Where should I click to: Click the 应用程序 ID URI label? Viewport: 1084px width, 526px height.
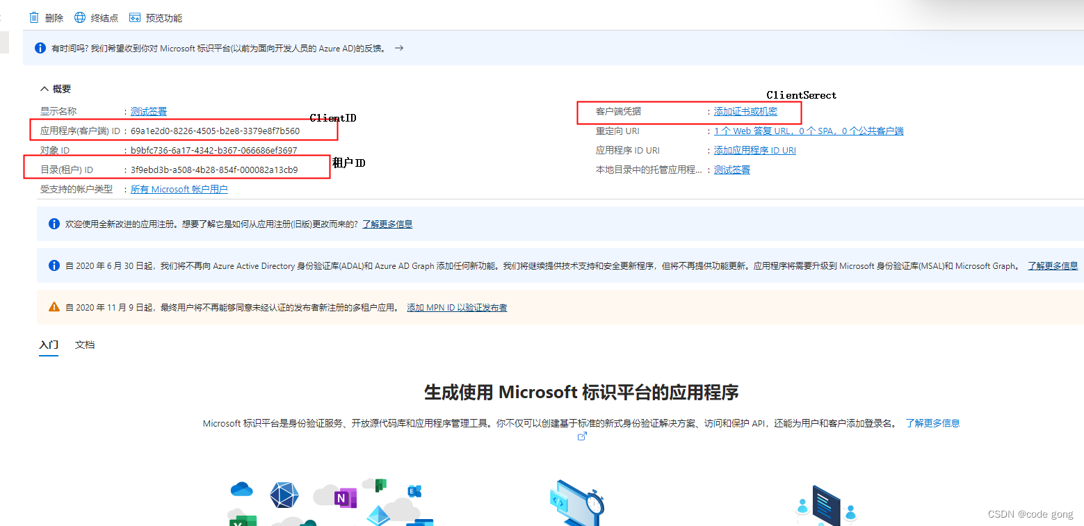click(x=628, y=150)
